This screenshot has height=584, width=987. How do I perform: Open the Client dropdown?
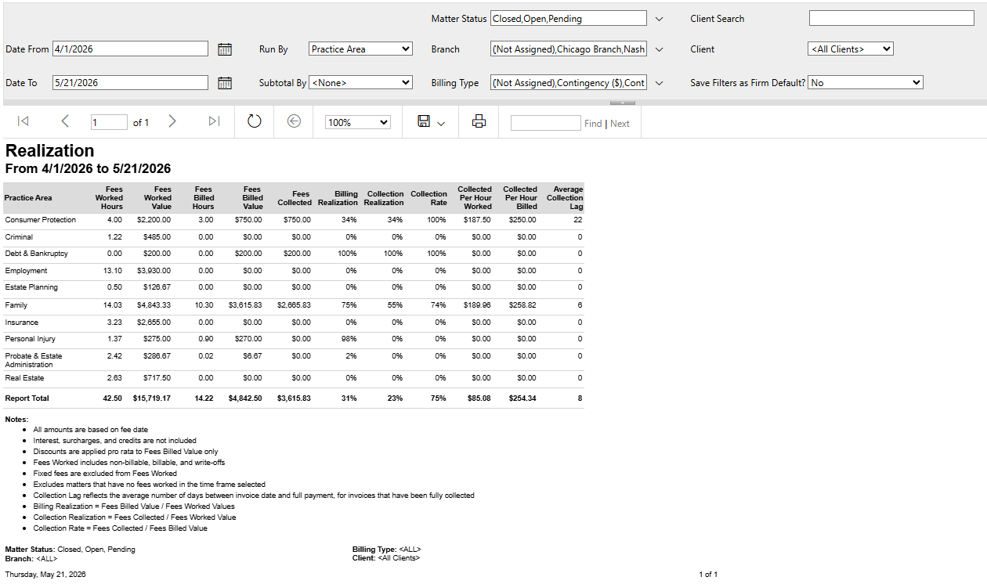coord(851,49)
